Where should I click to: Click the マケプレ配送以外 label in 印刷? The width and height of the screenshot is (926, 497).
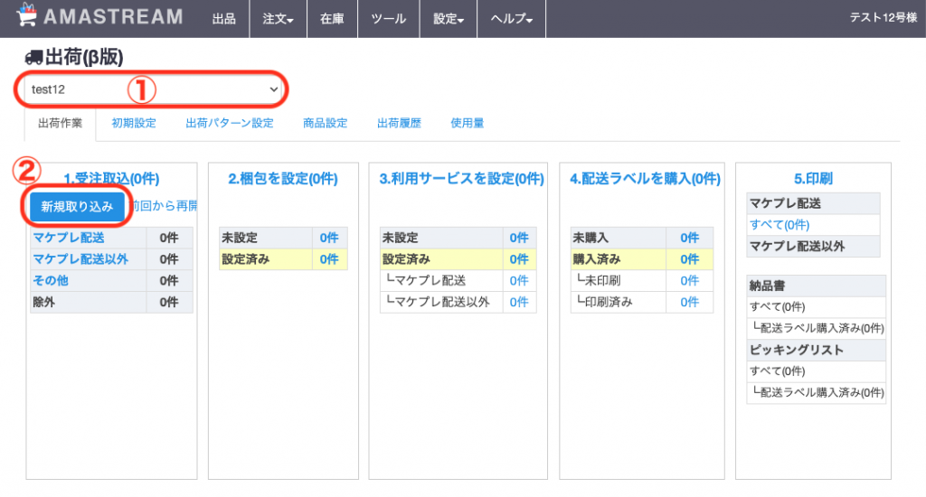click(x=798, y=246)
